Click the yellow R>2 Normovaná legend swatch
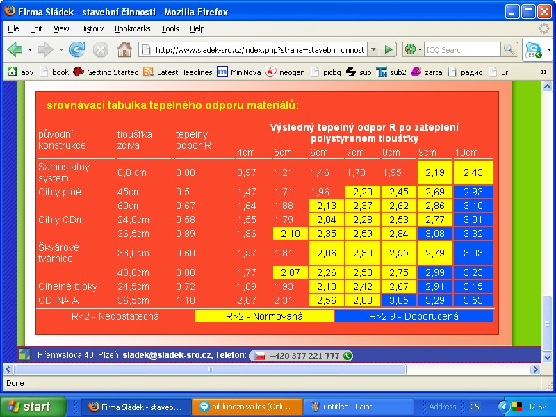The image size is (556, 417). point(264,316)
